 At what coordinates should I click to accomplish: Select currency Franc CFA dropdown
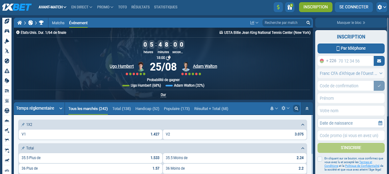point(351,73)
